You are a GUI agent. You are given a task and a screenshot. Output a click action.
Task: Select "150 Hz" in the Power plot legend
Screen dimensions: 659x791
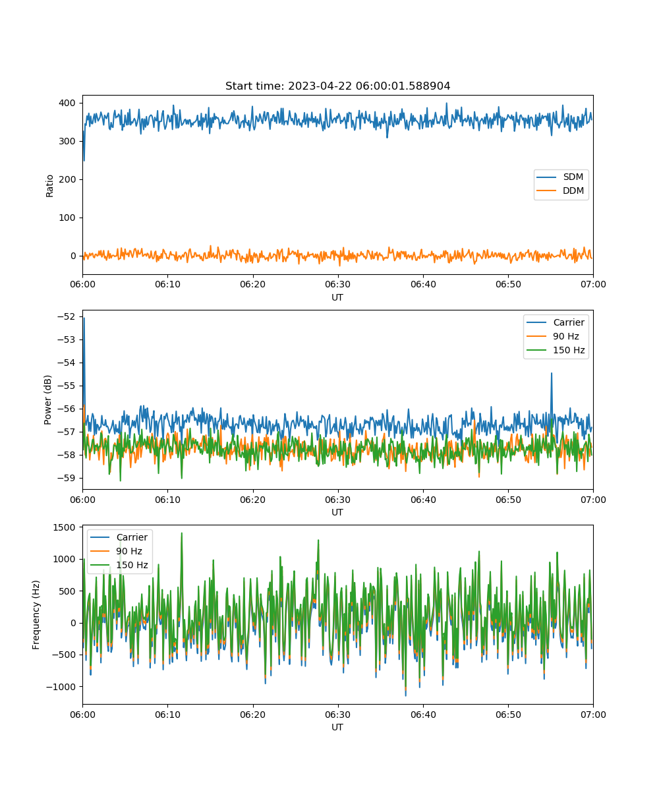coord(568,351)
